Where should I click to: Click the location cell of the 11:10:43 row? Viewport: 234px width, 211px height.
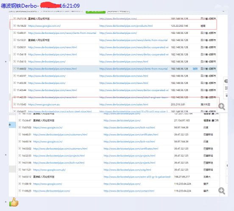205,105
